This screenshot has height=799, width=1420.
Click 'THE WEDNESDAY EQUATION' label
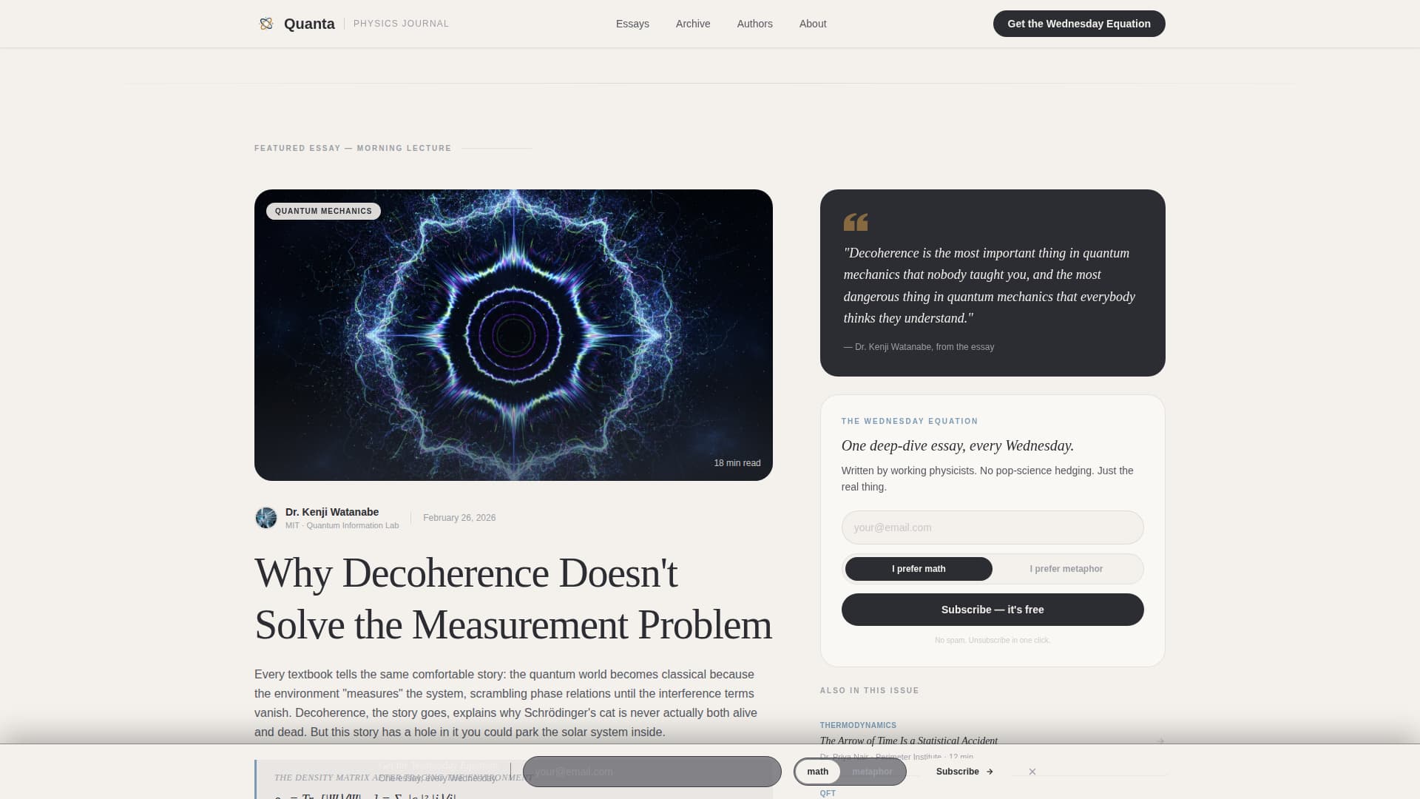coord(910,422)
